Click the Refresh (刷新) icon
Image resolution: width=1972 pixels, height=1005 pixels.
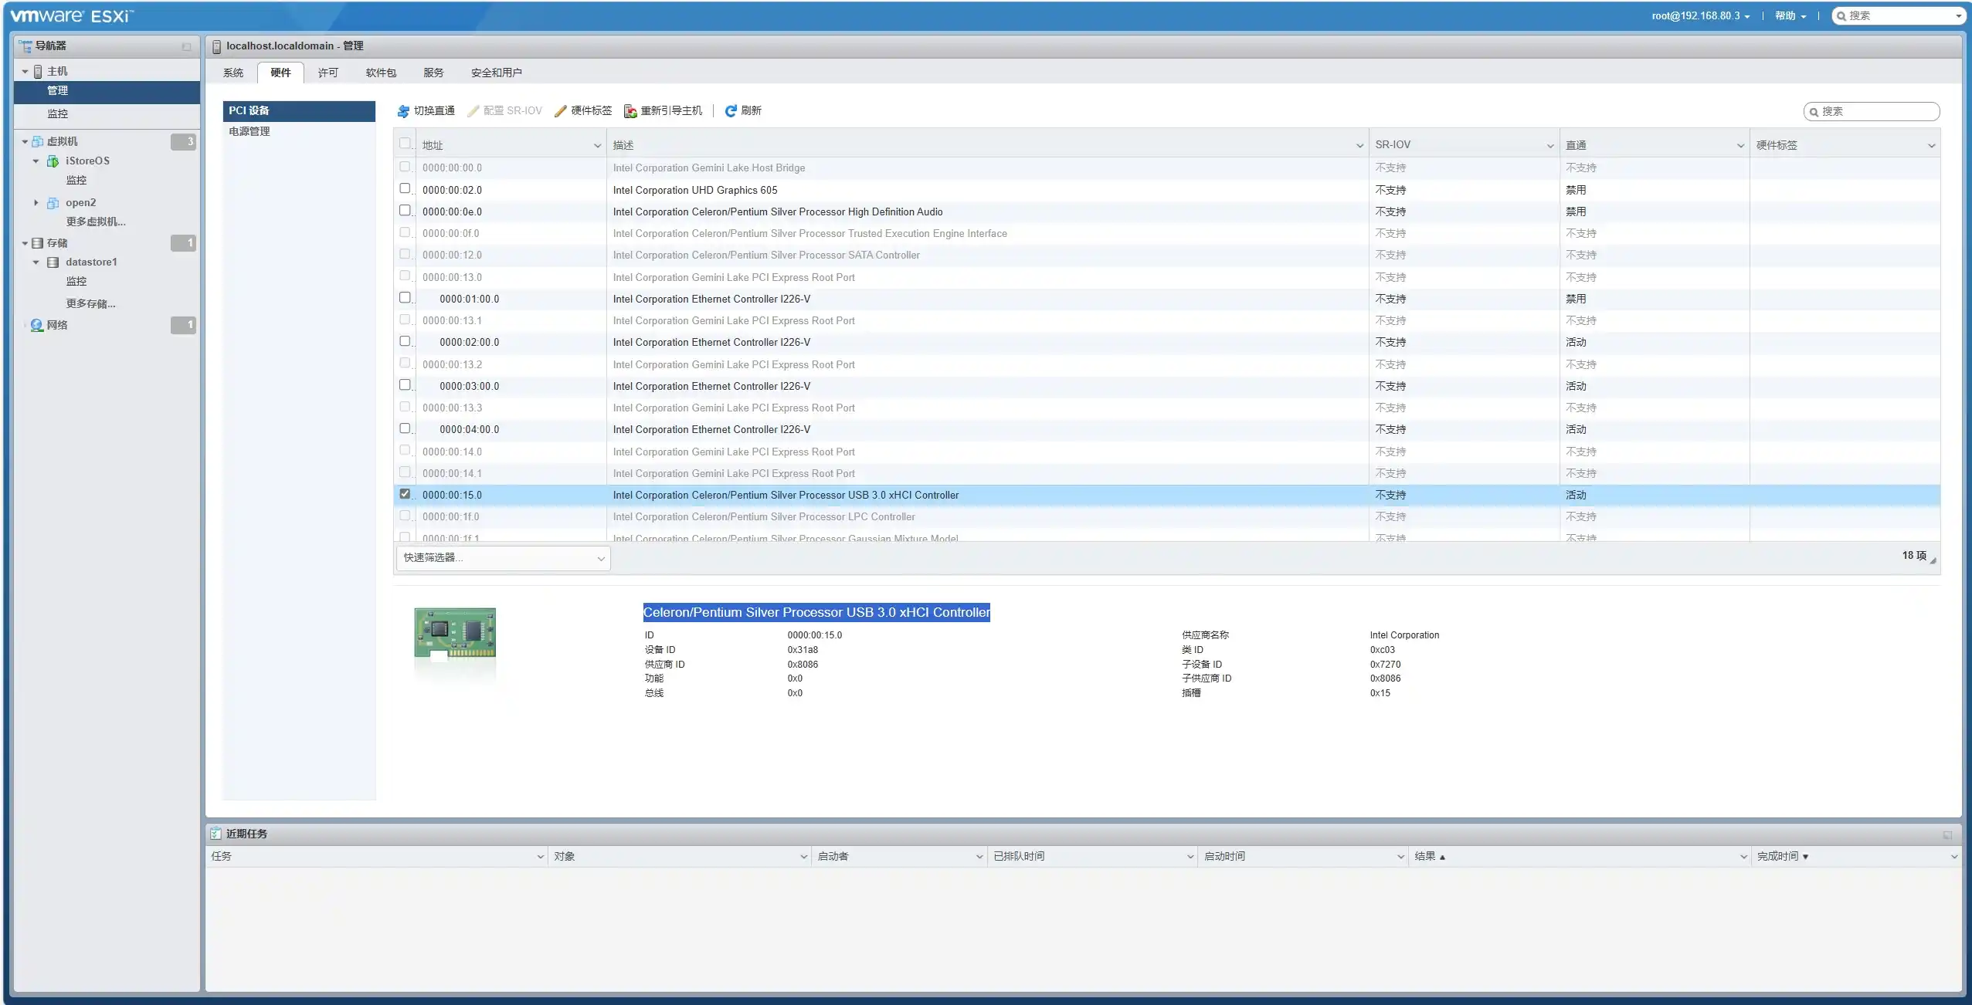click(x=730, y=111)
